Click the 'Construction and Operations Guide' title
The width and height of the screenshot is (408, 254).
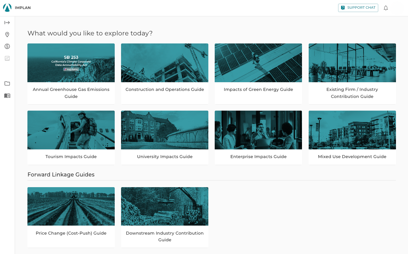[x=165, y=90]
